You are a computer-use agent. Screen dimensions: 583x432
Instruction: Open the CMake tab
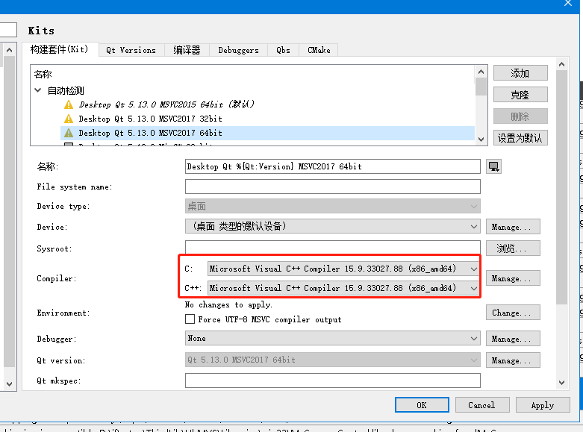click(319, 50)
